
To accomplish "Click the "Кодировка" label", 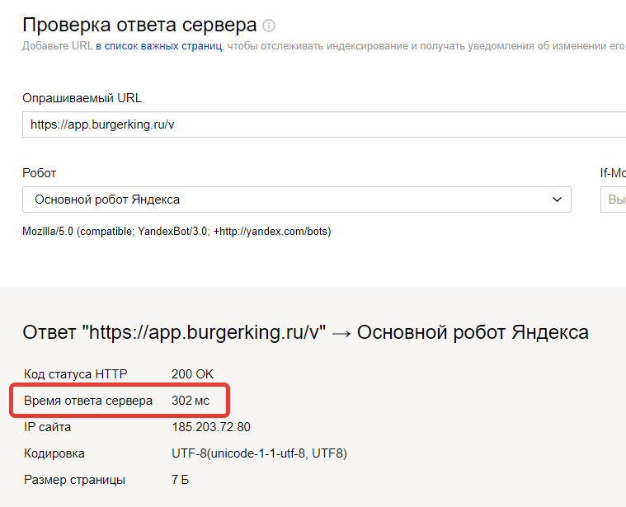I will (54, 453).
